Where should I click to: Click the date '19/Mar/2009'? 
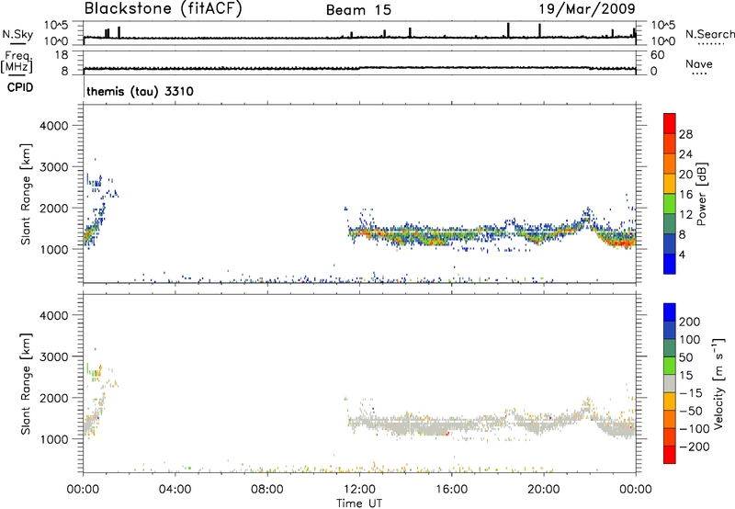point(587,9)
